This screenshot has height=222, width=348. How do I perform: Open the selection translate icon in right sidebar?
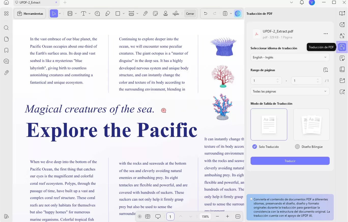(x=342, y=36)
